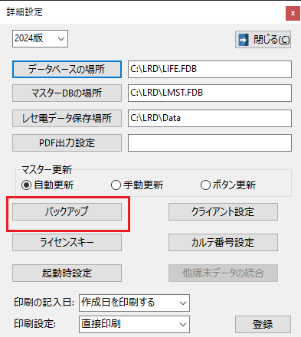The height and width of the screenshot is (337, 301).
Task: Click the ライセンスキー button
Action: [67, 242]
